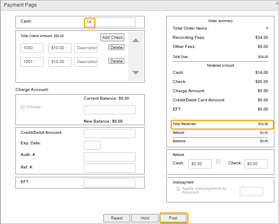Click the Cash amount input field

110,22
